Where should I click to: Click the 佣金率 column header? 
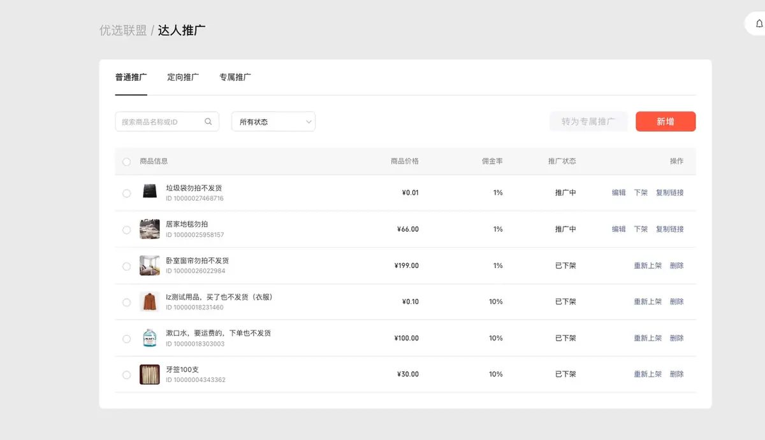pos(492,161)
